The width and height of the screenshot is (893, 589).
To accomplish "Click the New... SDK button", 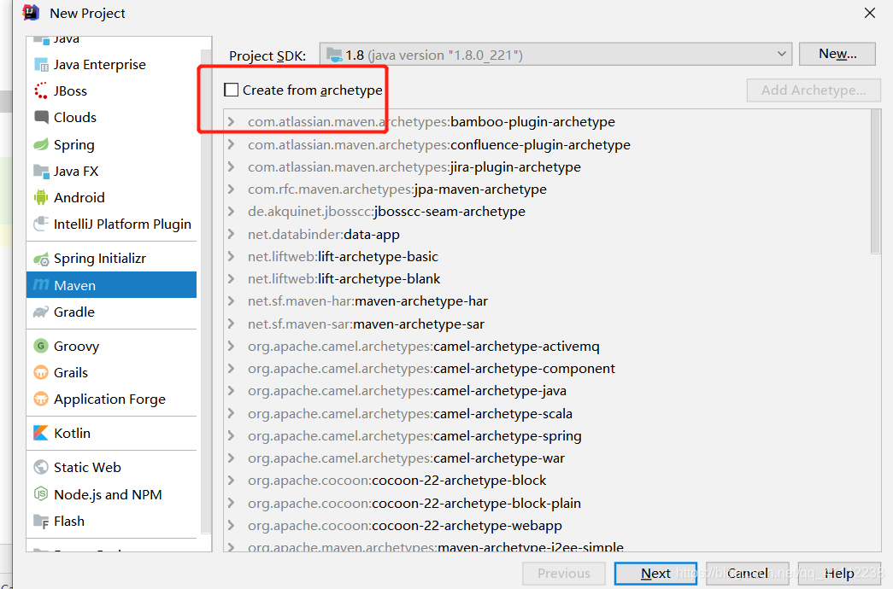I will (x=837, y=54).
